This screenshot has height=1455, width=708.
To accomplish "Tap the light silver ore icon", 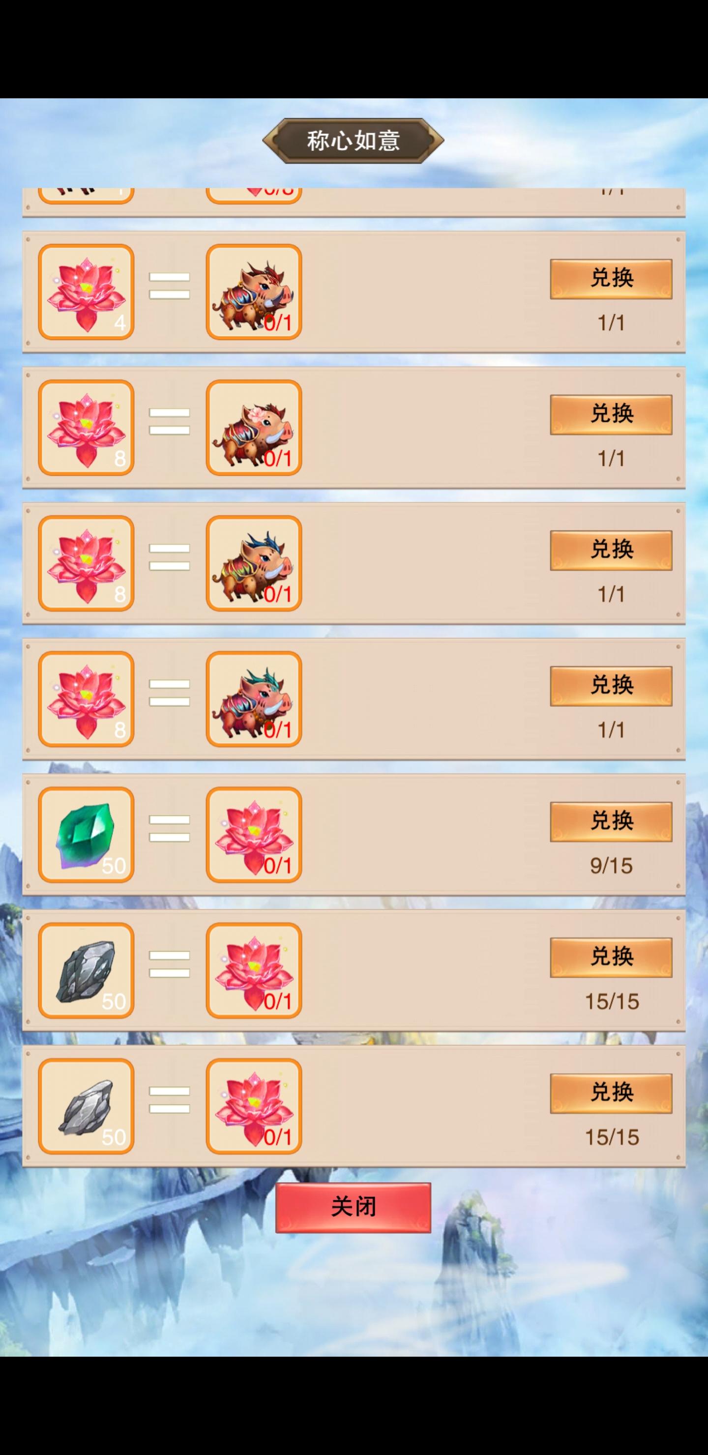I will point(86,1106).
